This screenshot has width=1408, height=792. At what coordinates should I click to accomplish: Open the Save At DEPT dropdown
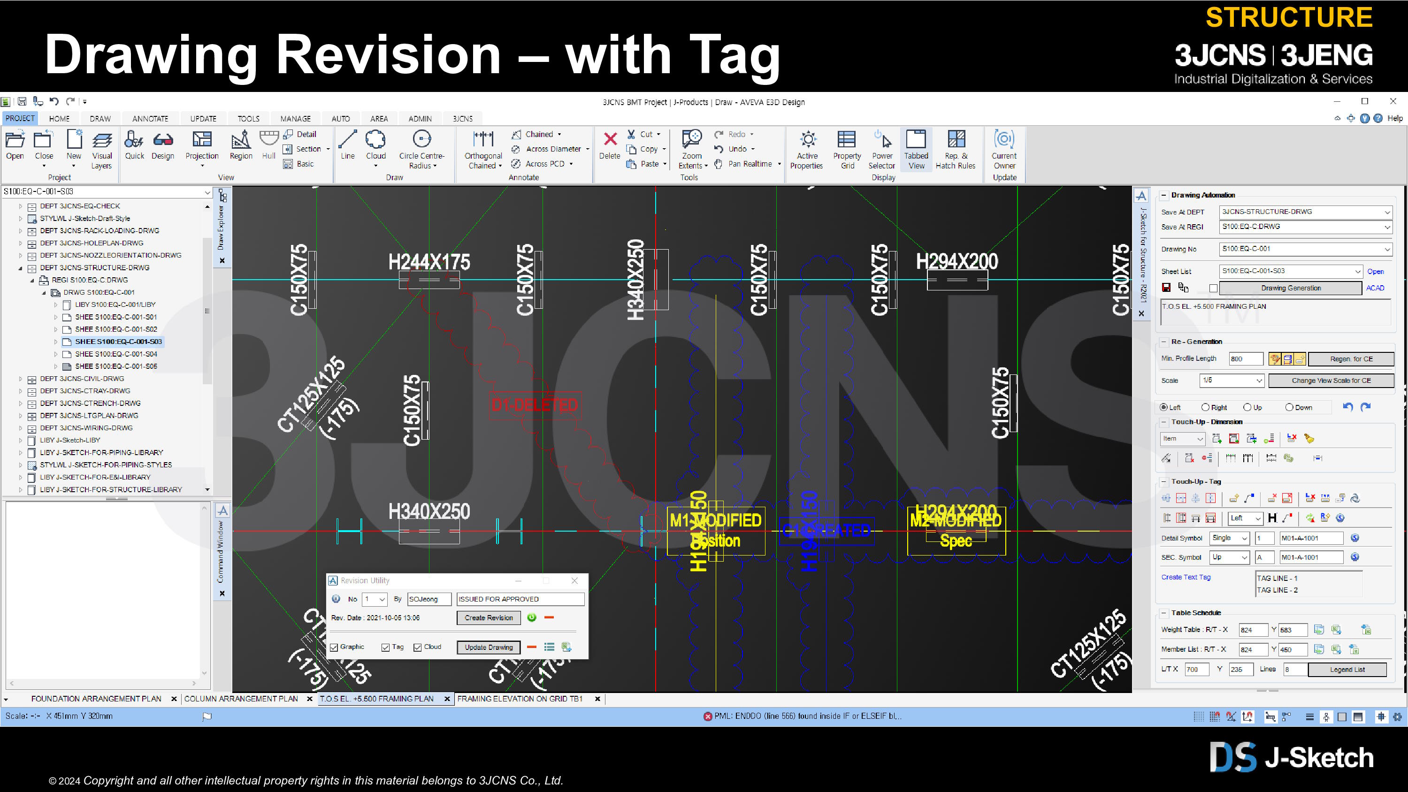click(x=1387, y=212)
